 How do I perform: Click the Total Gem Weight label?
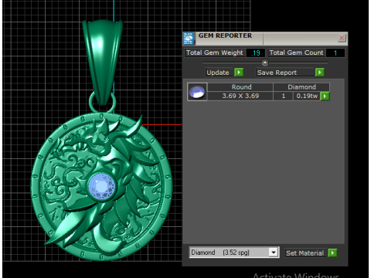pos(215,53)
